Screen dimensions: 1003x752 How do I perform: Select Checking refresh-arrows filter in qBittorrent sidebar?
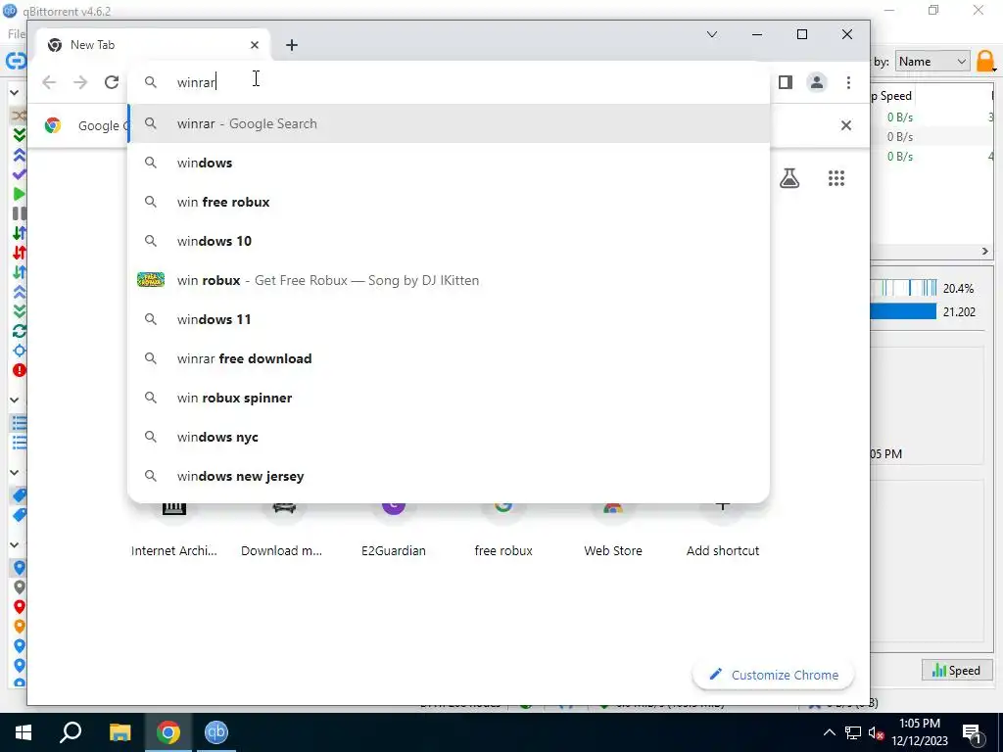click(x=20, y=331)
